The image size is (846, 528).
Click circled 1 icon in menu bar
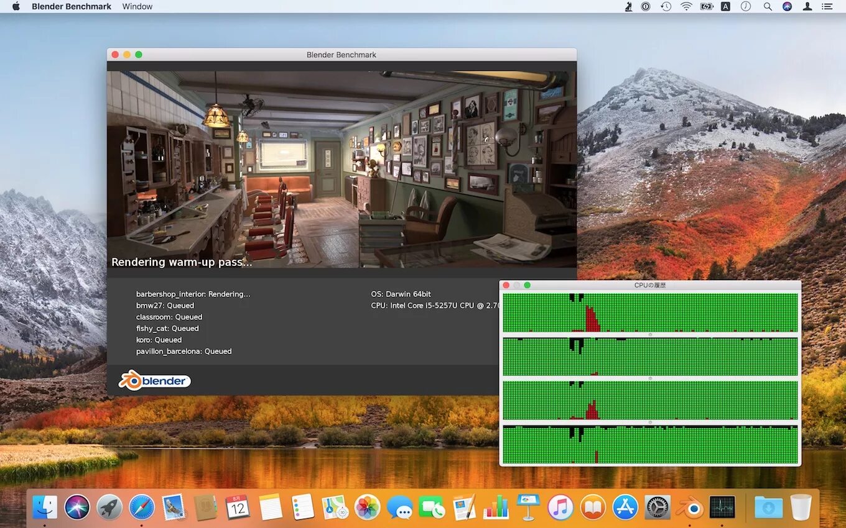tap(646, 6)
